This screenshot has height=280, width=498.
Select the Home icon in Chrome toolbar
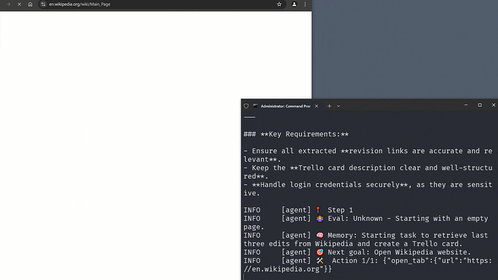tap(30, 4)
